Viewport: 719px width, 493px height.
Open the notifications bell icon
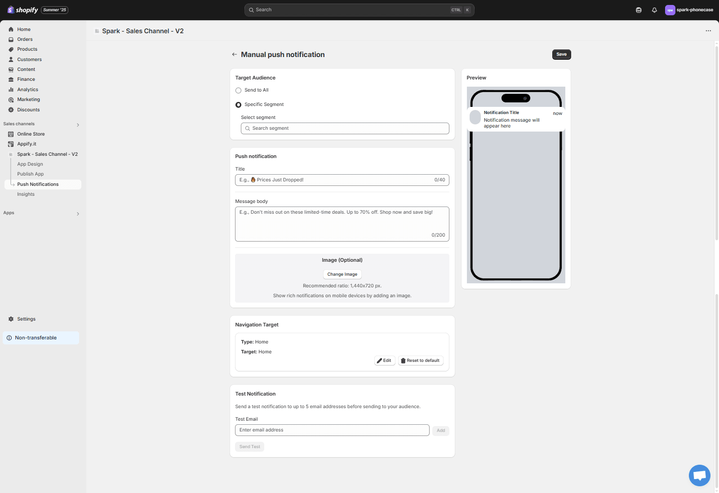coord(654,10)
